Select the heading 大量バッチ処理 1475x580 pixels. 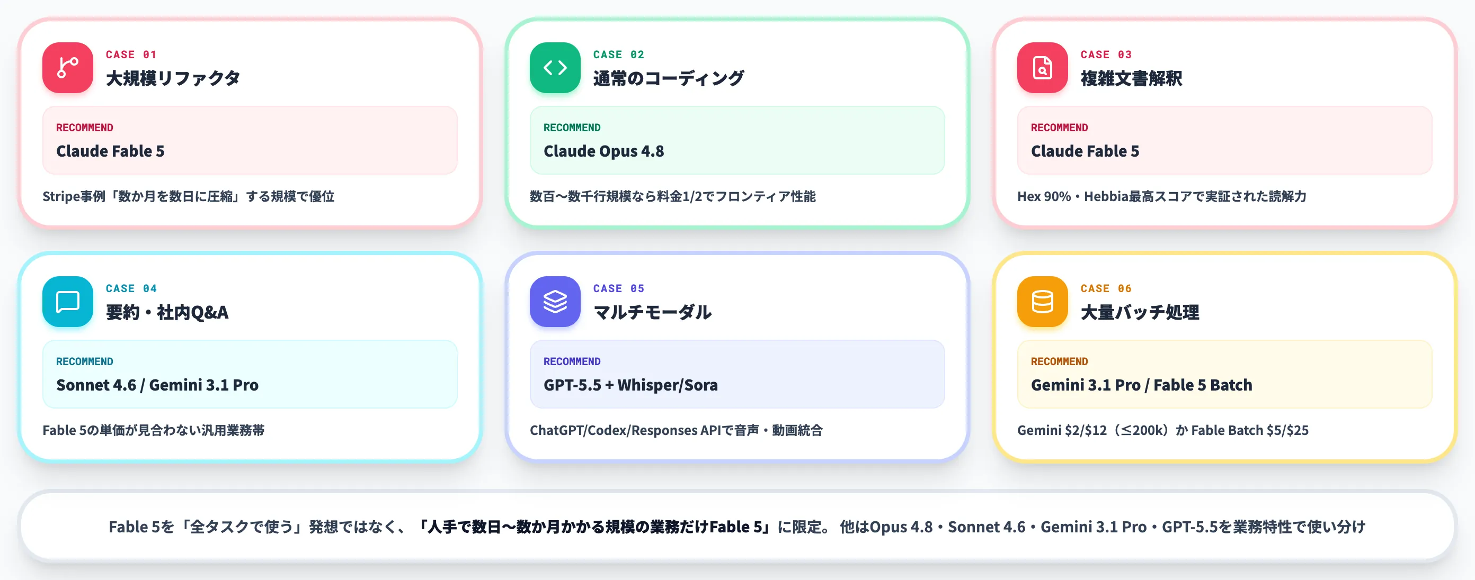[x=1140, y=312]
